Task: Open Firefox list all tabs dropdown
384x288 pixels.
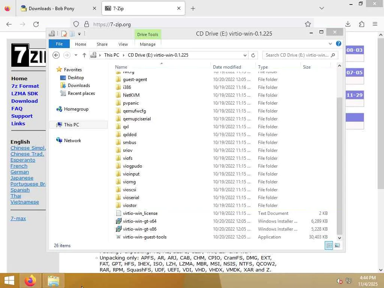Action: point(322,8)
